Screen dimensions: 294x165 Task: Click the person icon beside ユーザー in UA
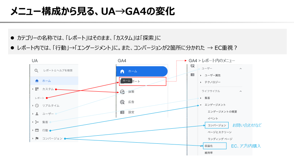(x=37, y=114)
